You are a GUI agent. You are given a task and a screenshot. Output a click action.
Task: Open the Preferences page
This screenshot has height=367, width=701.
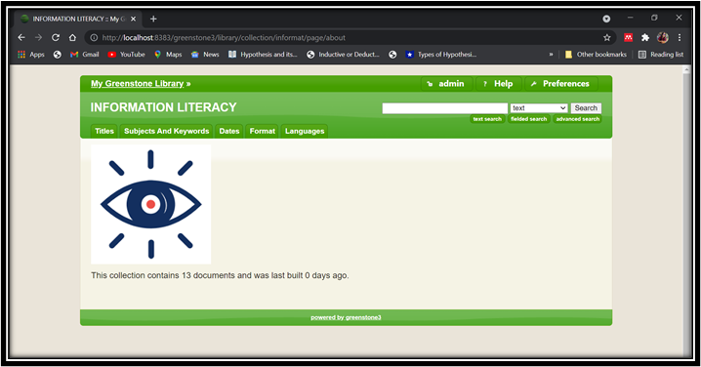coord(560,84)
